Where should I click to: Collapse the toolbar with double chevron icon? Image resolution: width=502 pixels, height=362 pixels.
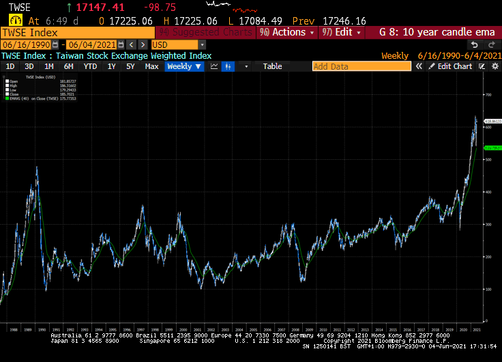pyautogui.click(x=420, y=66)
